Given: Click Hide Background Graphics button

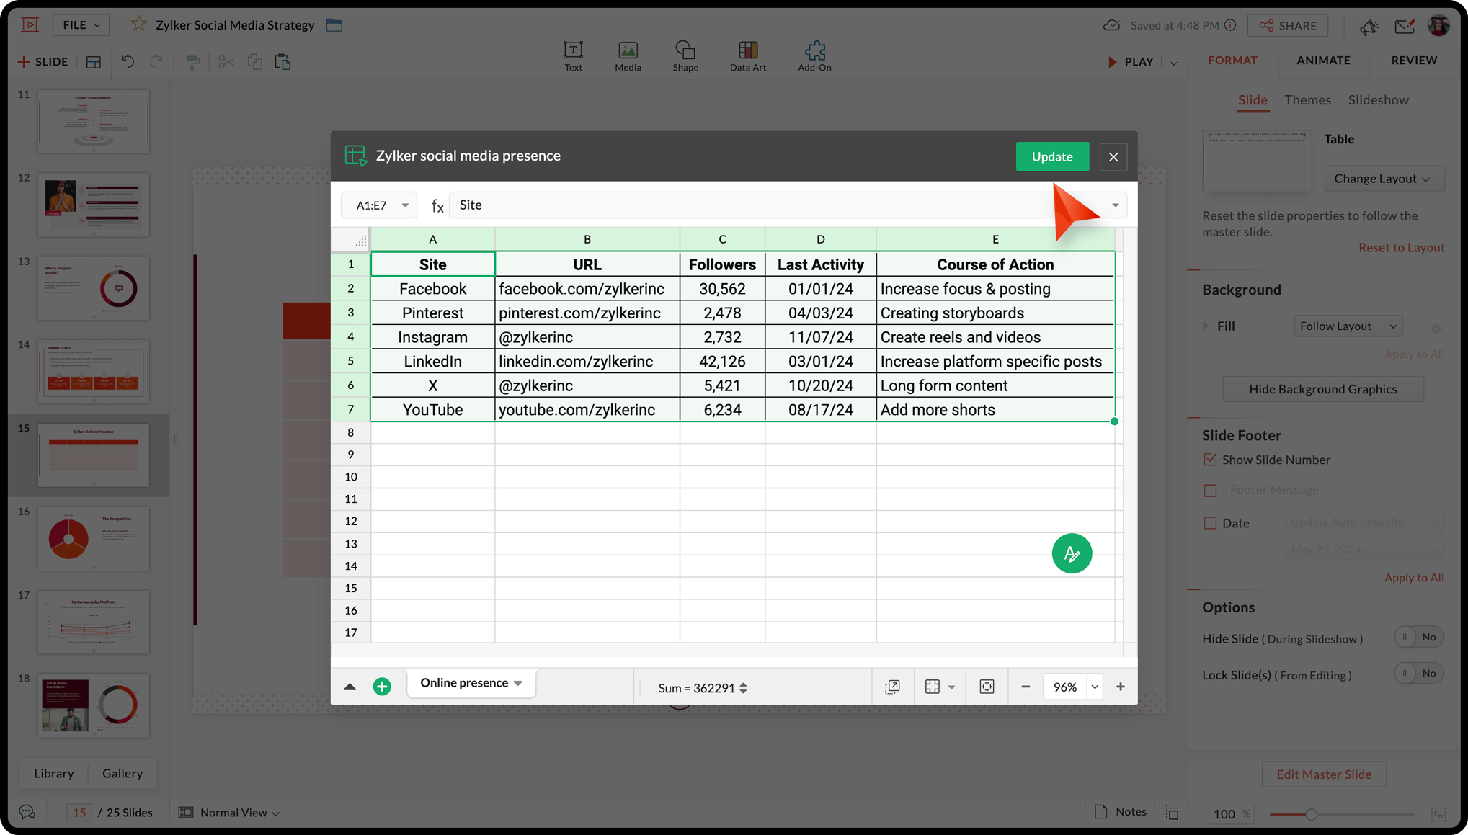Looking at the screenshot, I should click(x=1322, y=389).
